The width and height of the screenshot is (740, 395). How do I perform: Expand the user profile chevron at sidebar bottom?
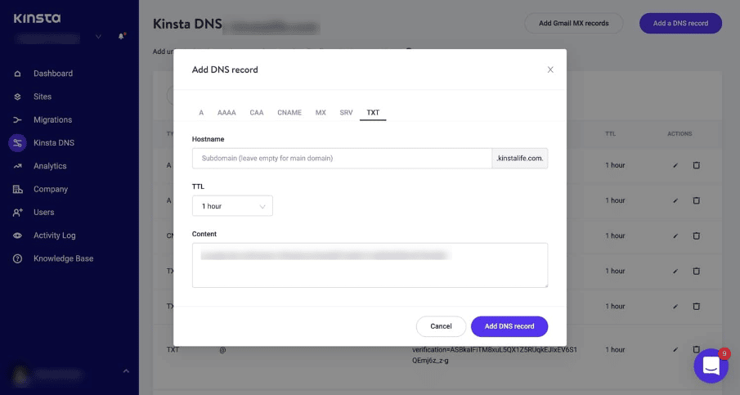(x=126, y=371)
